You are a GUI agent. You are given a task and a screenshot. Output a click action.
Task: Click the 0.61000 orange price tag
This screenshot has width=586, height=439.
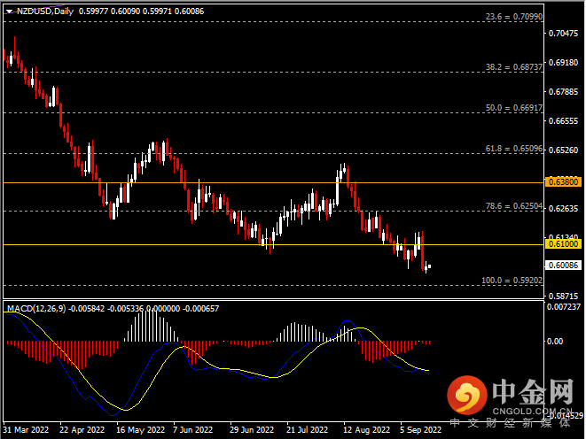(563, 244)
